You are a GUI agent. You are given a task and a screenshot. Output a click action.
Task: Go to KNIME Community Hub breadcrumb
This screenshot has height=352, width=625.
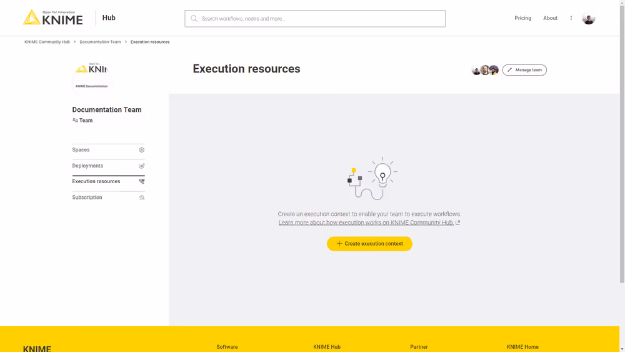click(47, 42)
